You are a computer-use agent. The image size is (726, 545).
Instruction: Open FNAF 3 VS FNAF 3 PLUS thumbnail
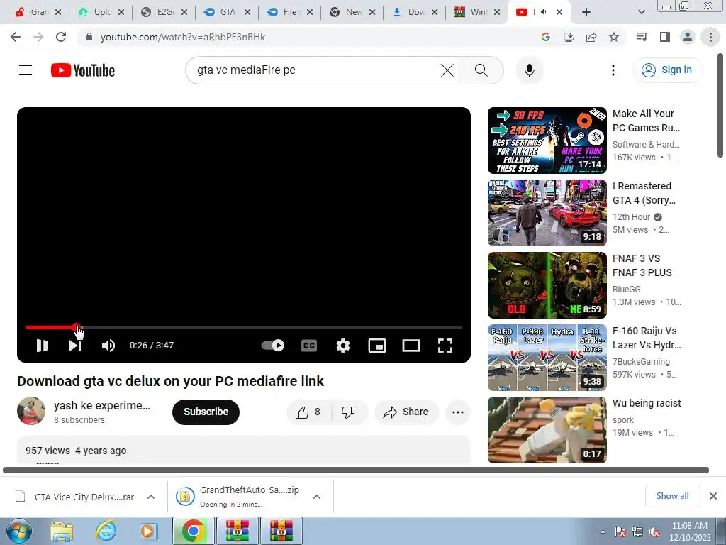(547, 285)
